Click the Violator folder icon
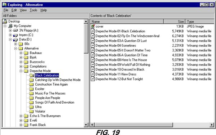 pyautogui.click(x=31, y=111)
